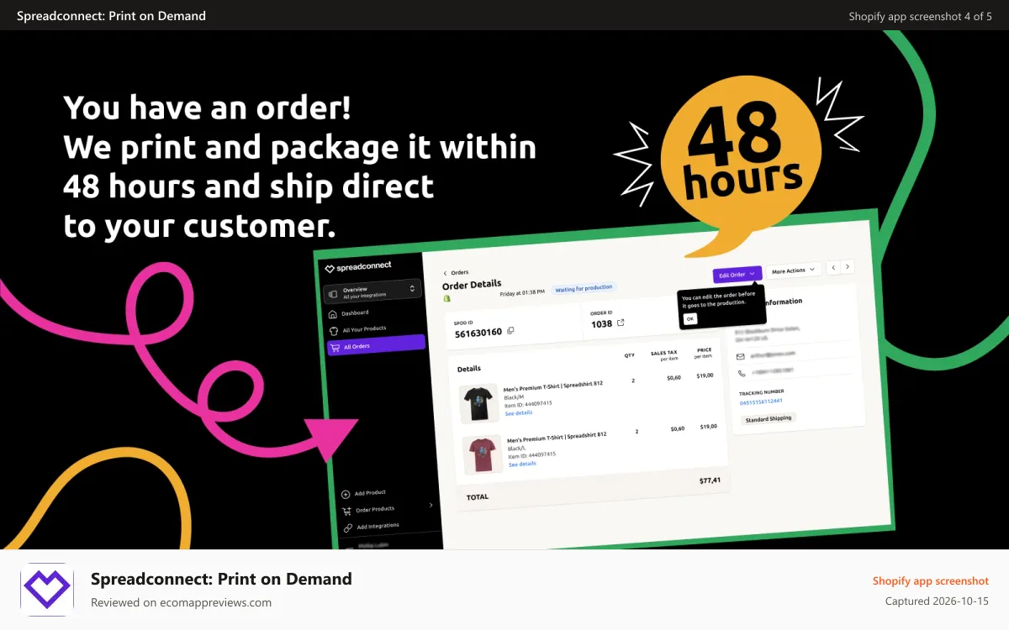
Task: Click the Waiting for production status badge
Action: coord(584,288)
